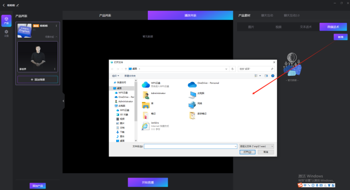Viewport: 350px width, 190px height.
Task: Open the file type filter dropdown (*.mp3;*.wav)
Action: click(257, 146)
